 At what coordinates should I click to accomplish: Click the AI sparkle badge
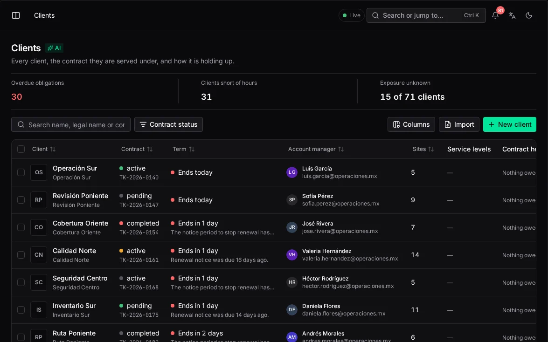pyautogui.click(x=54, y=48)
